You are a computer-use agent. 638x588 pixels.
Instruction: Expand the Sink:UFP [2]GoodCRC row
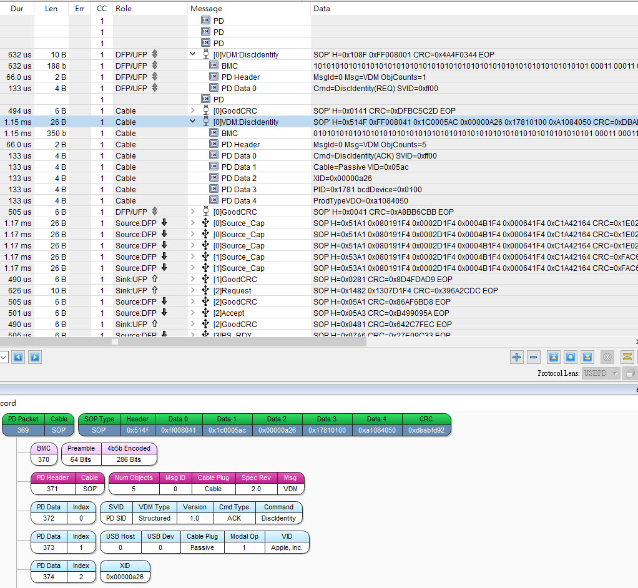193,324
